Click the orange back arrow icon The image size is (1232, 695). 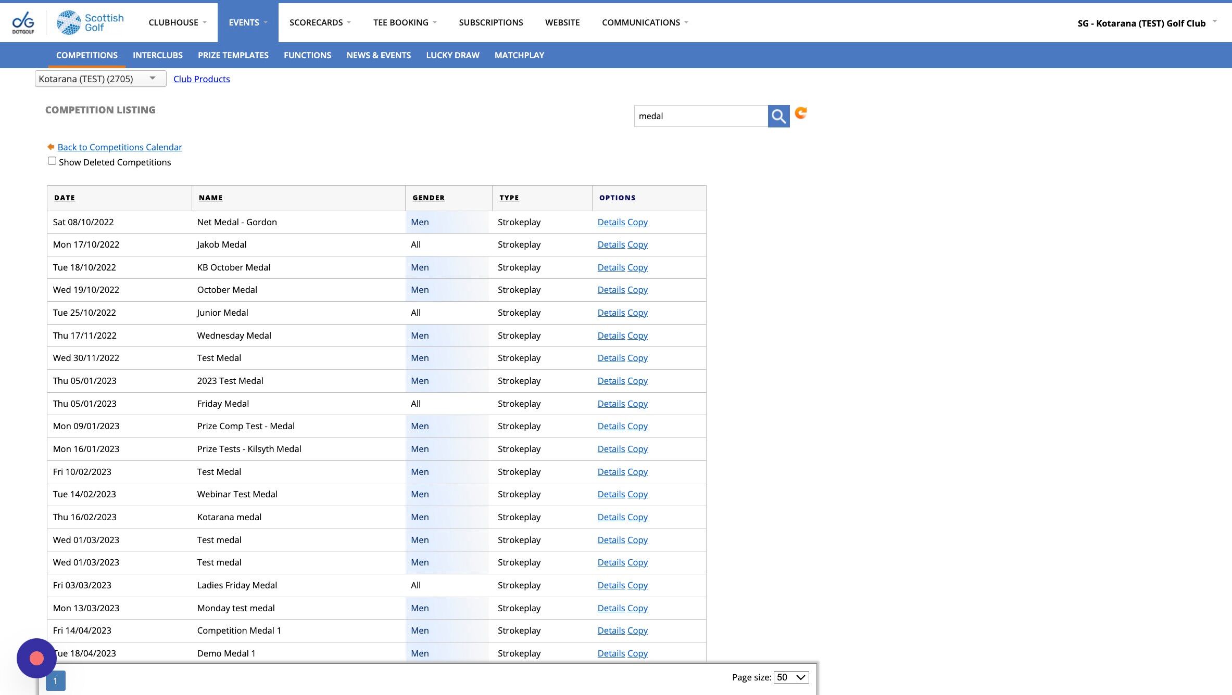tap(51, 147)
